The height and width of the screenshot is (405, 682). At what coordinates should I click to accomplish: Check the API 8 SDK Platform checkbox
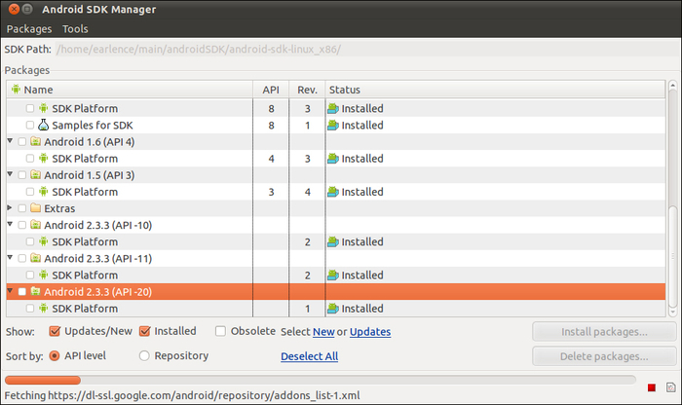tap(30, 108)
